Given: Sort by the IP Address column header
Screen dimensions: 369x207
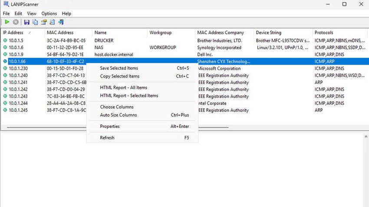Looking at the screenshot, I should [x=22, y=32].
